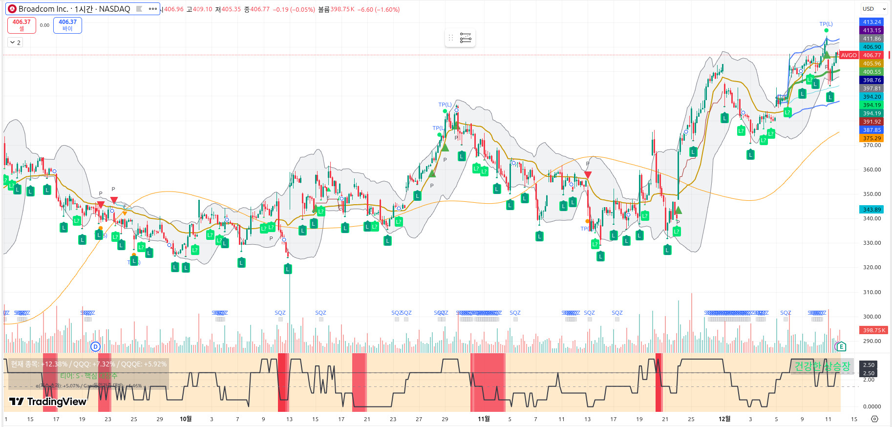Click the 397.81 gray price label
The width and height of the screenshot is (892, 427).
coord(871,88)
